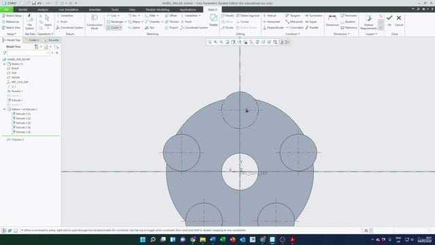Screen dimensions: 435x245
Task: Click the Reference dimension tool
Action: click(x=349, y=28)
